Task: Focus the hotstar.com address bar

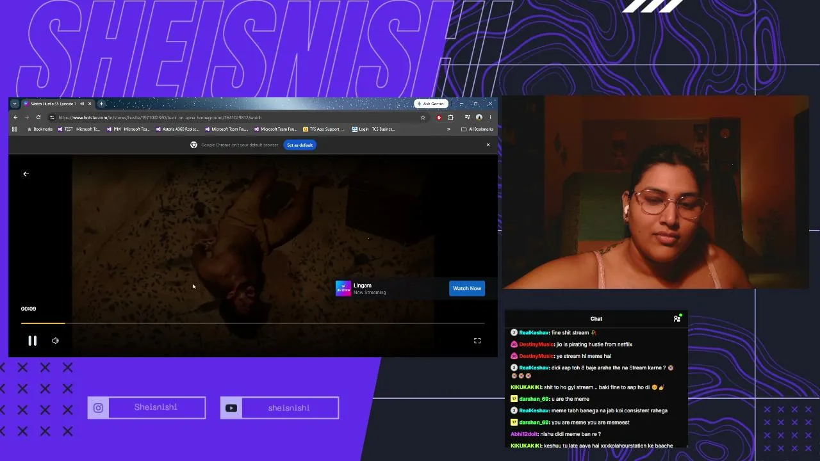Action: (x=237, y=117)
